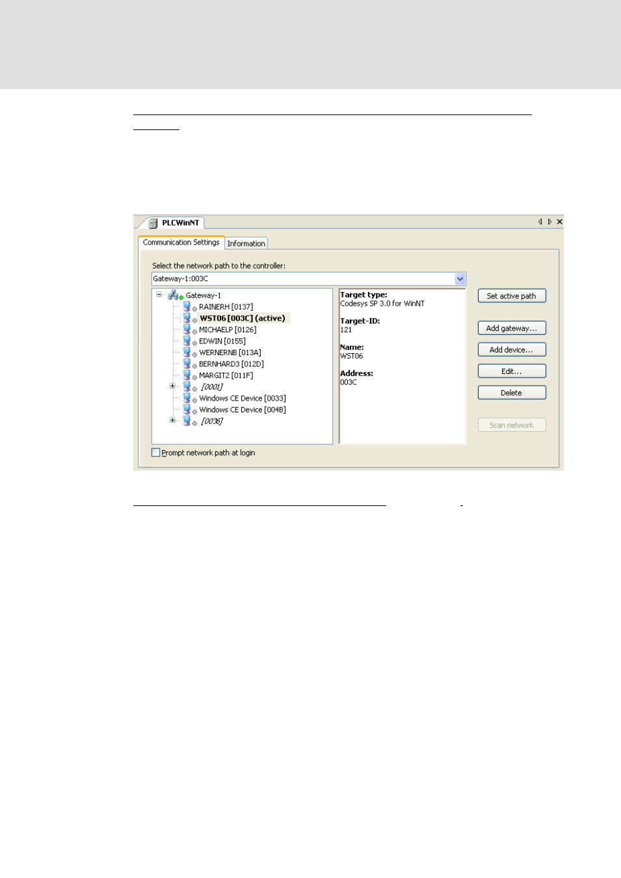Select WERNERNB [013A] in the tree
The image size is (621, 878).
pos(230,353)
